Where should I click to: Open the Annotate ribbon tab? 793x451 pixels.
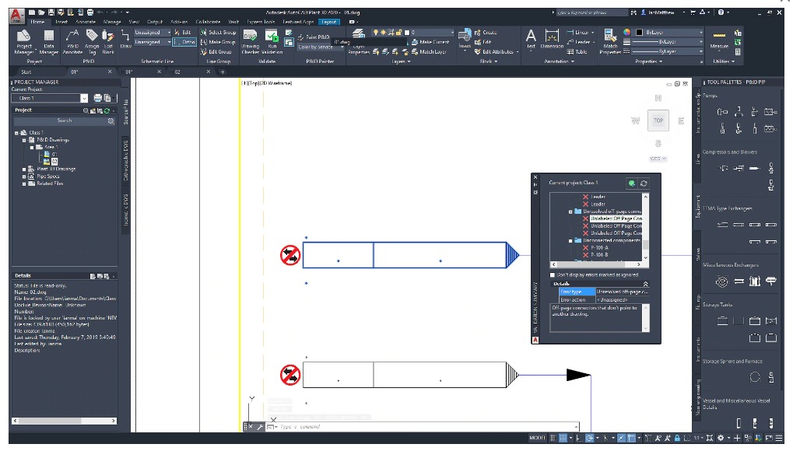tap(86, 23)
